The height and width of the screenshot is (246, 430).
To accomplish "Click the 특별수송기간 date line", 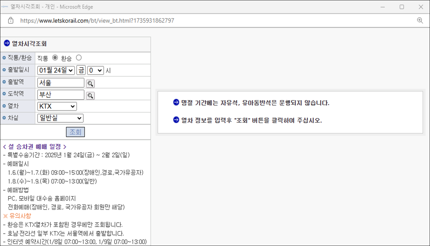I will point(66,155).
